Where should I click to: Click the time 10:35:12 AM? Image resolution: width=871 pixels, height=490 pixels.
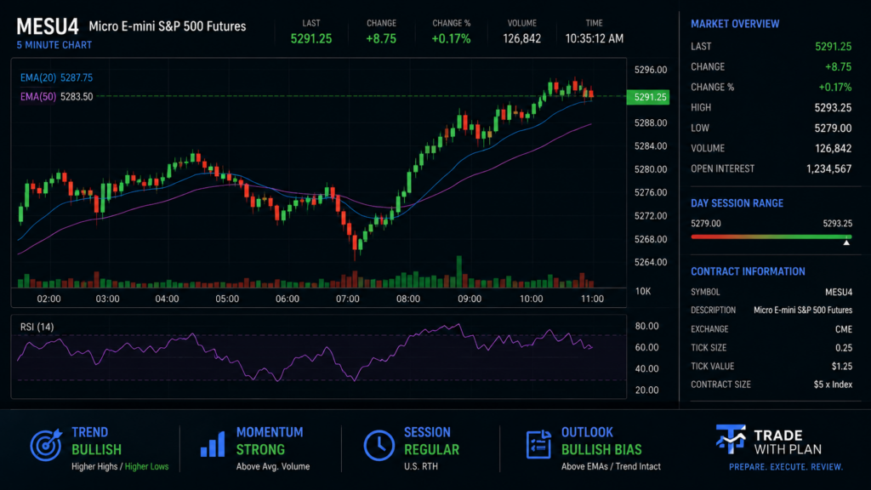(x=595, y=38)
